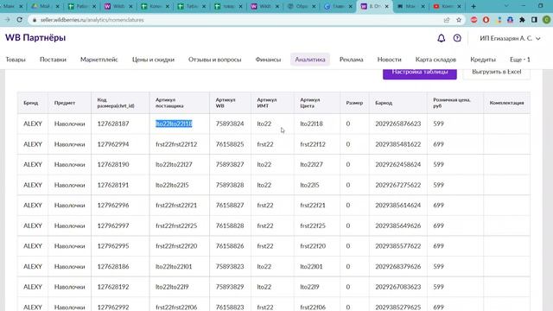Click supplier article frst22frst22f06
553x311 pixels.
(176, 308)
